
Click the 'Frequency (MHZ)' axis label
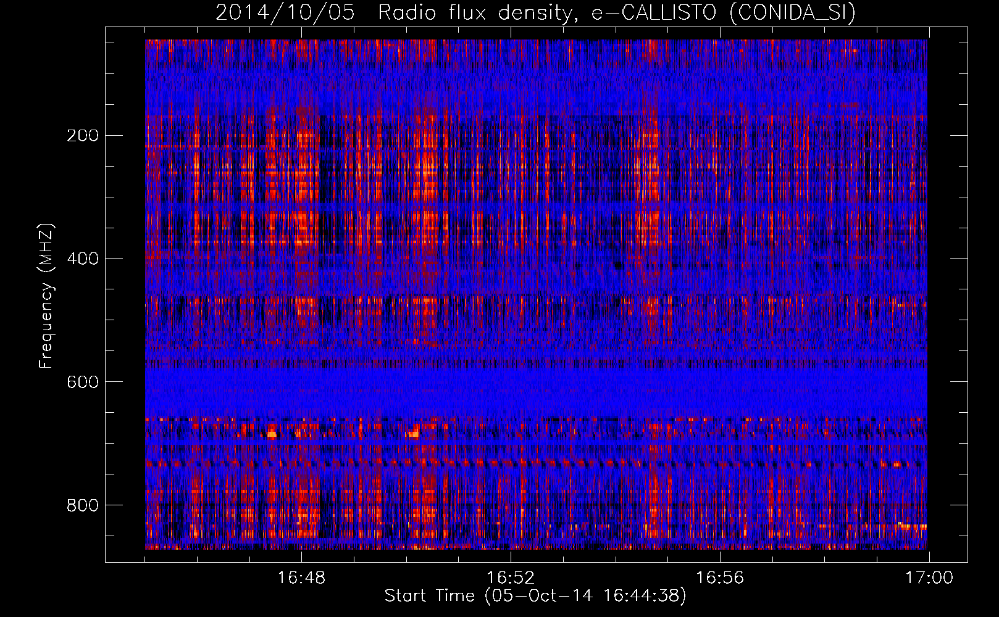(46, 296)
